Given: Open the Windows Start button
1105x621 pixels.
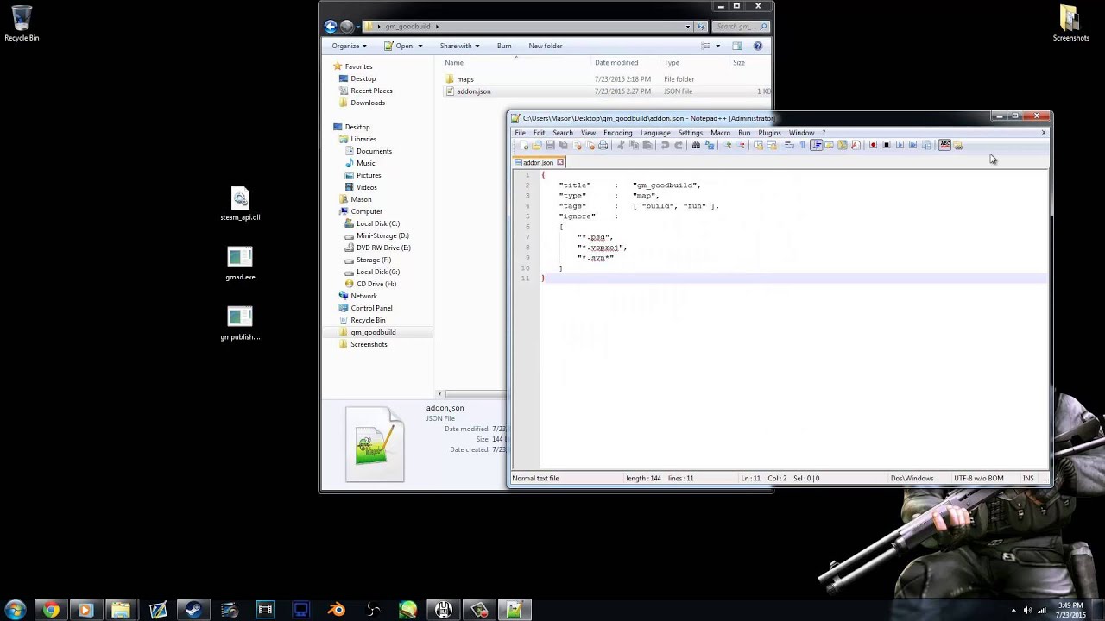Looking at the screenshot, I should pos(16,610).
